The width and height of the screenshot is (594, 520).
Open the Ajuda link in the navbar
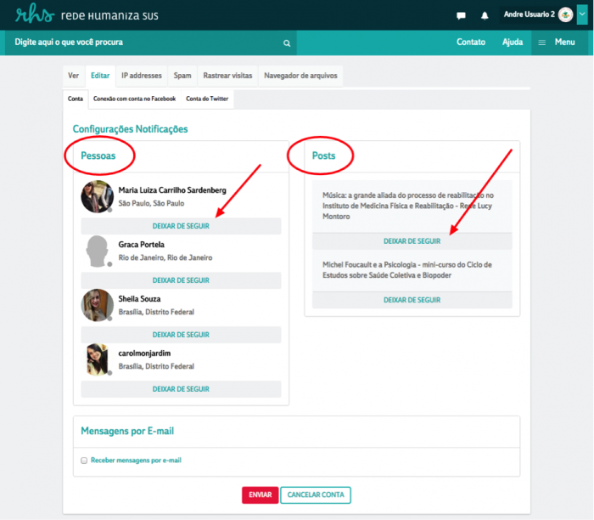click(513, 42)
